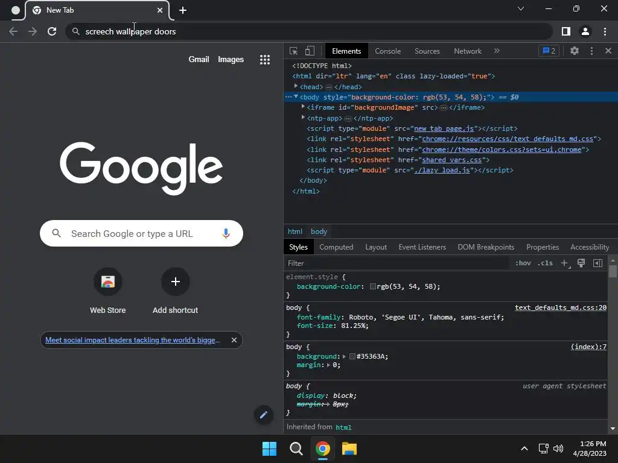Click the Add shortcut plus icon
The height and width of the screenshot is (463, 618).
[x=176, y=282]
